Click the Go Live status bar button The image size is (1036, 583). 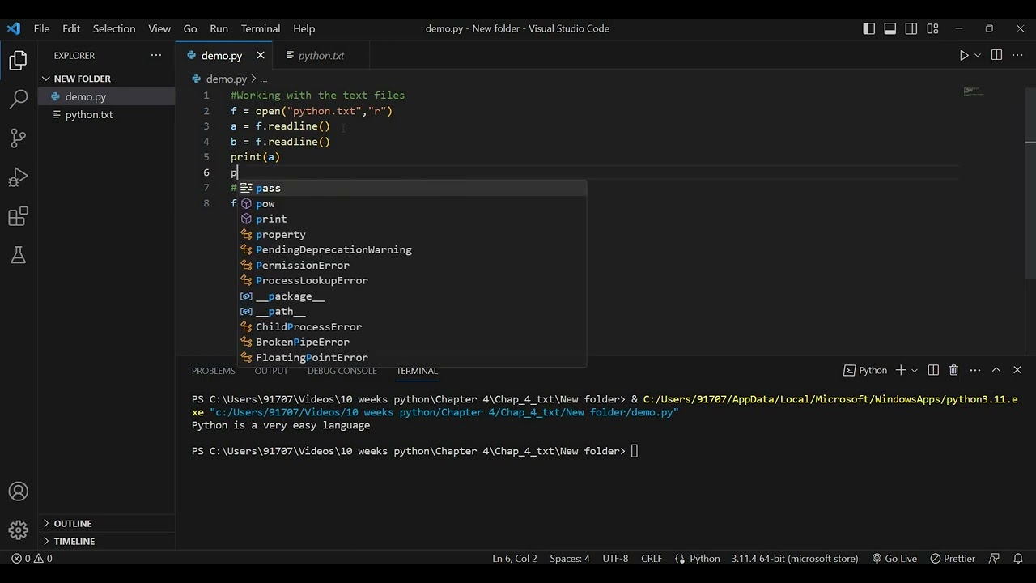(894, 559)
